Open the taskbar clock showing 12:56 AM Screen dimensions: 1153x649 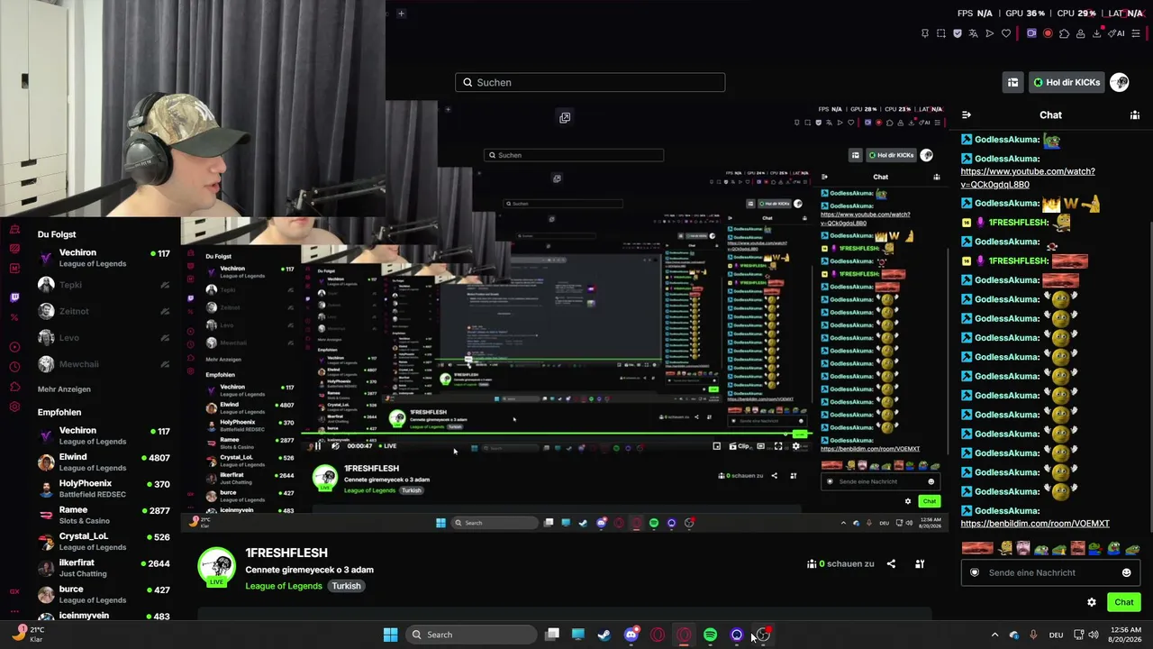click(x=1123, y=635)
